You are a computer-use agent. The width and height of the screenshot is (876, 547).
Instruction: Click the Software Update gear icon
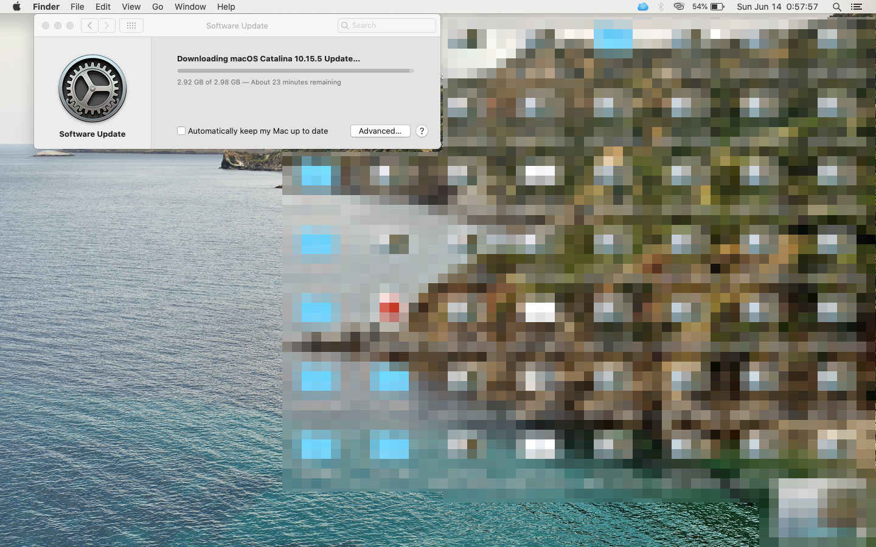(x=92, y=89)
